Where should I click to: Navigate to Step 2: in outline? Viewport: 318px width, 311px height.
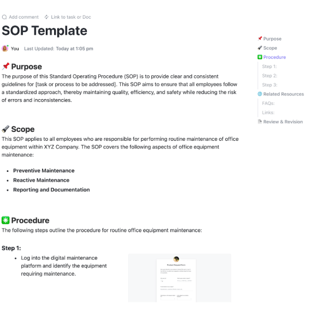click(x=270, y=76)
